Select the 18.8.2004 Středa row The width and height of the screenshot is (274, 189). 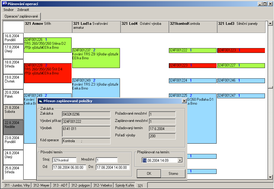point(13,67)
